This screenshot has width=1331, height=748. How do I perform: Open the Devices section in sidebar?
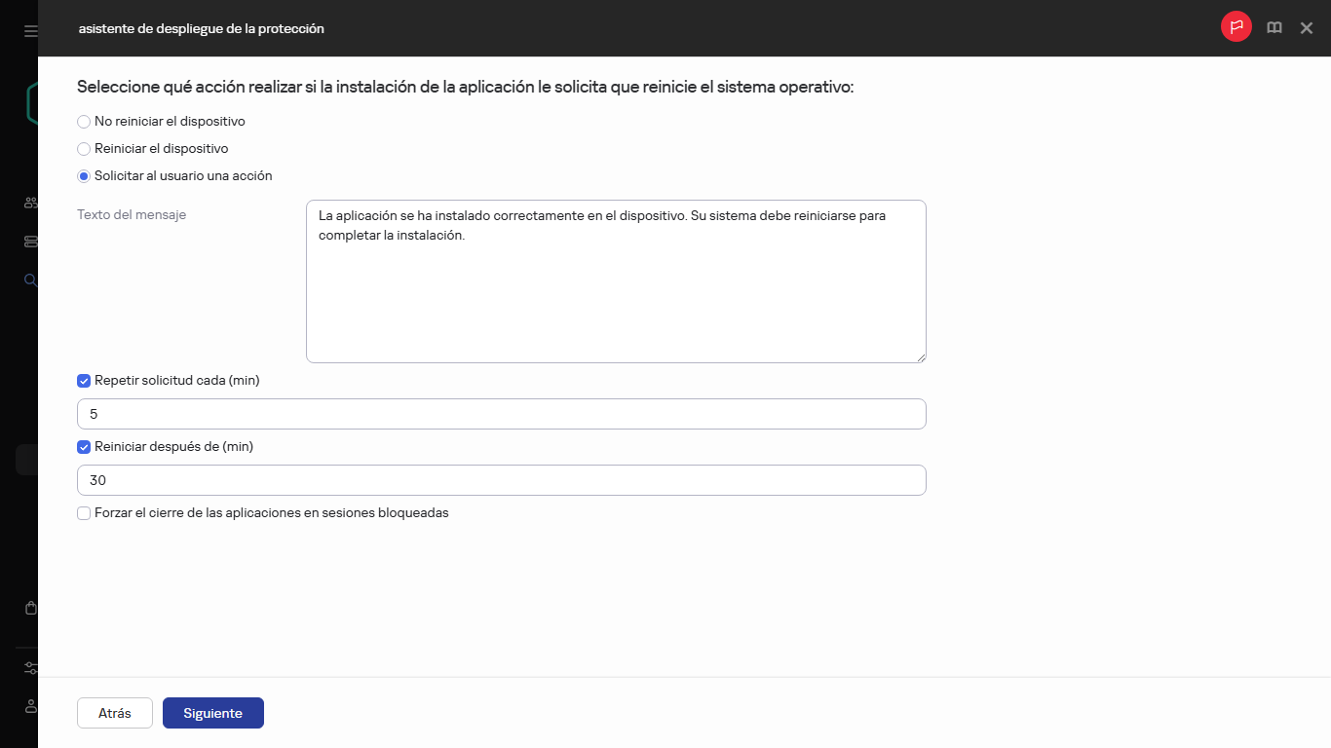point(29,241)
